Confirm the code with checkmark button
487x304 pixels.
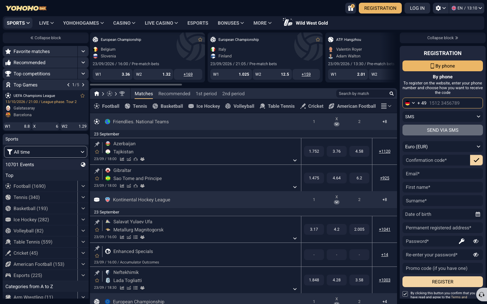[477, 160]
